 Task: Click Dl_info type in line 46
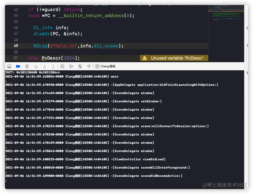[x=43, y=28]
